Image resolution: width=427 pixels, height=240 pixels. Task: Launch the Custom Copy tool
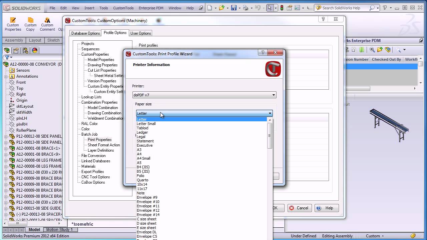point(30,24)
